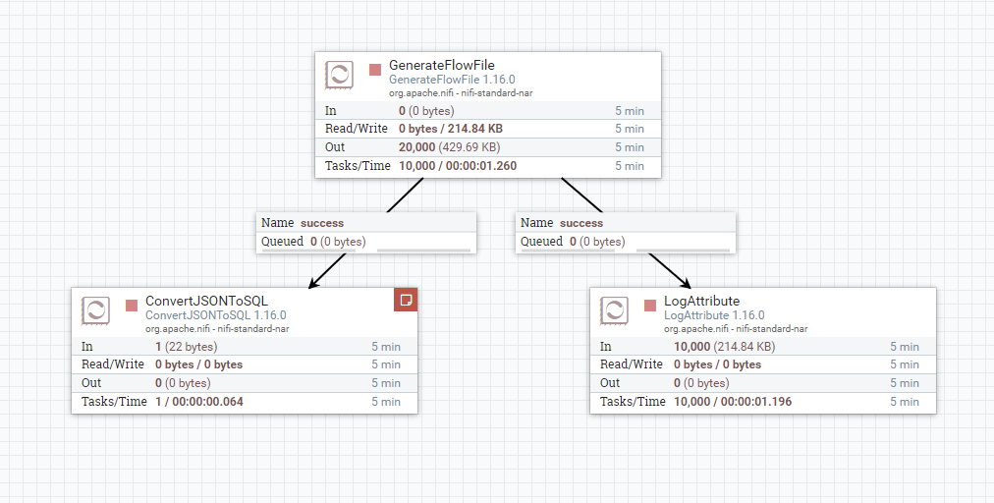The image size is (994, 503).
Task: Click the LogAttribute 1.16.0 version text
Action: click(714, 315)
